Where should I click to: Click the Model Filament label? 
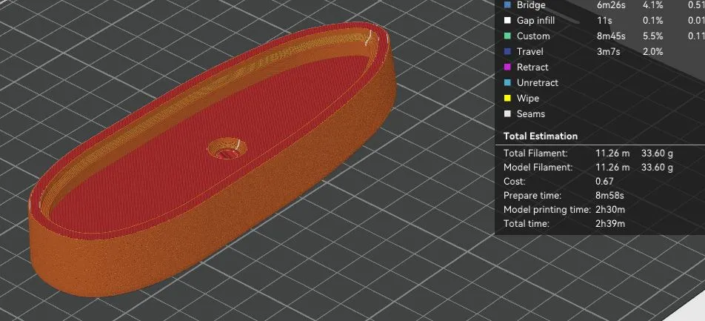[538, 167]
